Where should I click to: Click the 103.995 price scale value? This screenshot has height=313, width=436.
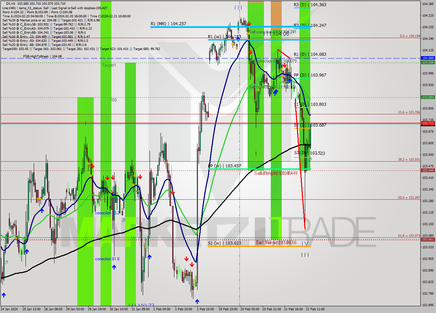pyautogui.click(x=427, y=73)
